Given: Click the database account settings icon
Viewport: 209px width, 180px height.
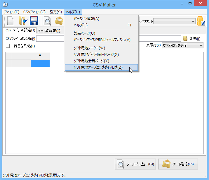Looking at the screenshot, I should (x=201, y=21).
